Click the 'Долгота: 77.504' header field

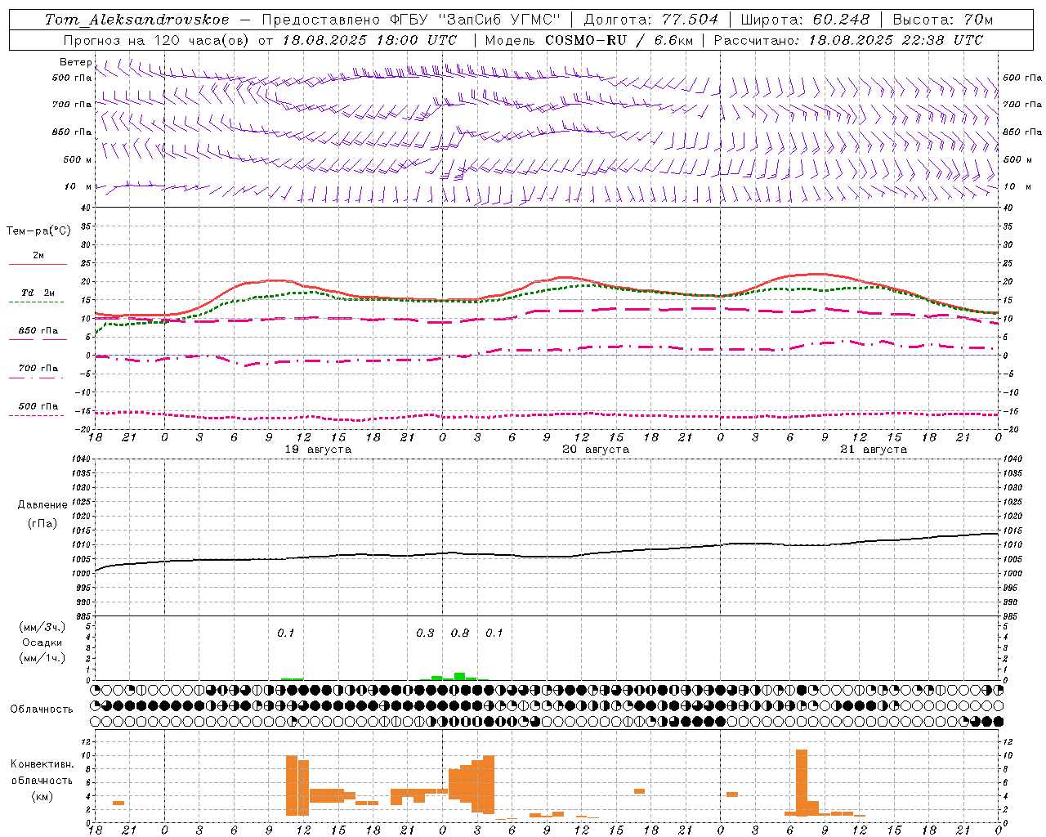pos(650,20)
